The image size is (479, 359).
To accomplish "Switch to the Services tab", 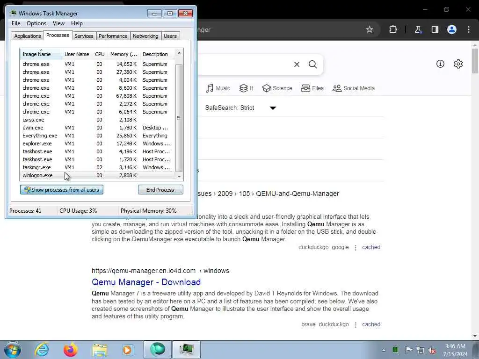I will tap(84, 36).
